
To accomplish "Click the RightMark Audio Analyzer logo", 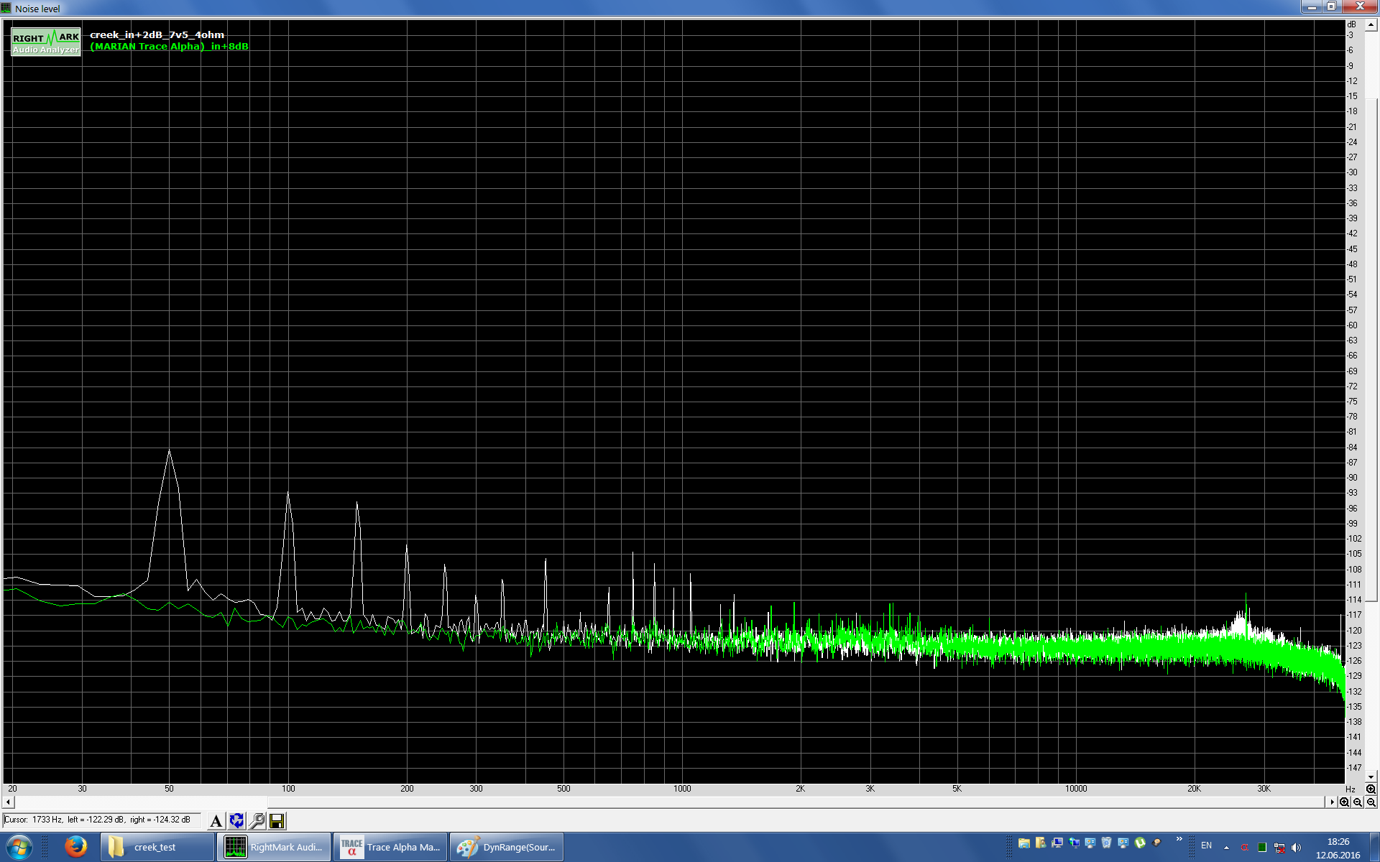I will coord(46,42).
